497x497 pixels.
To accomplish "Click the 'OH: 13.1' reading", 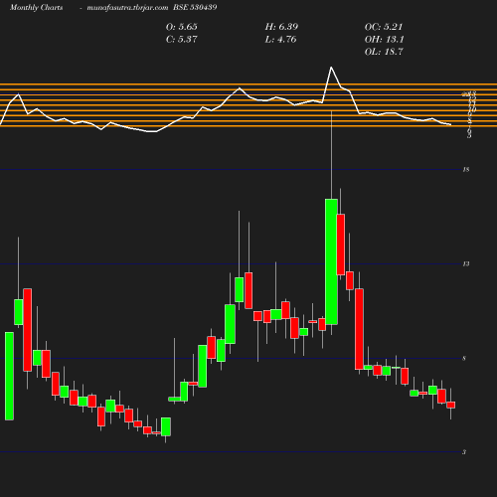I will coord(384,40).
